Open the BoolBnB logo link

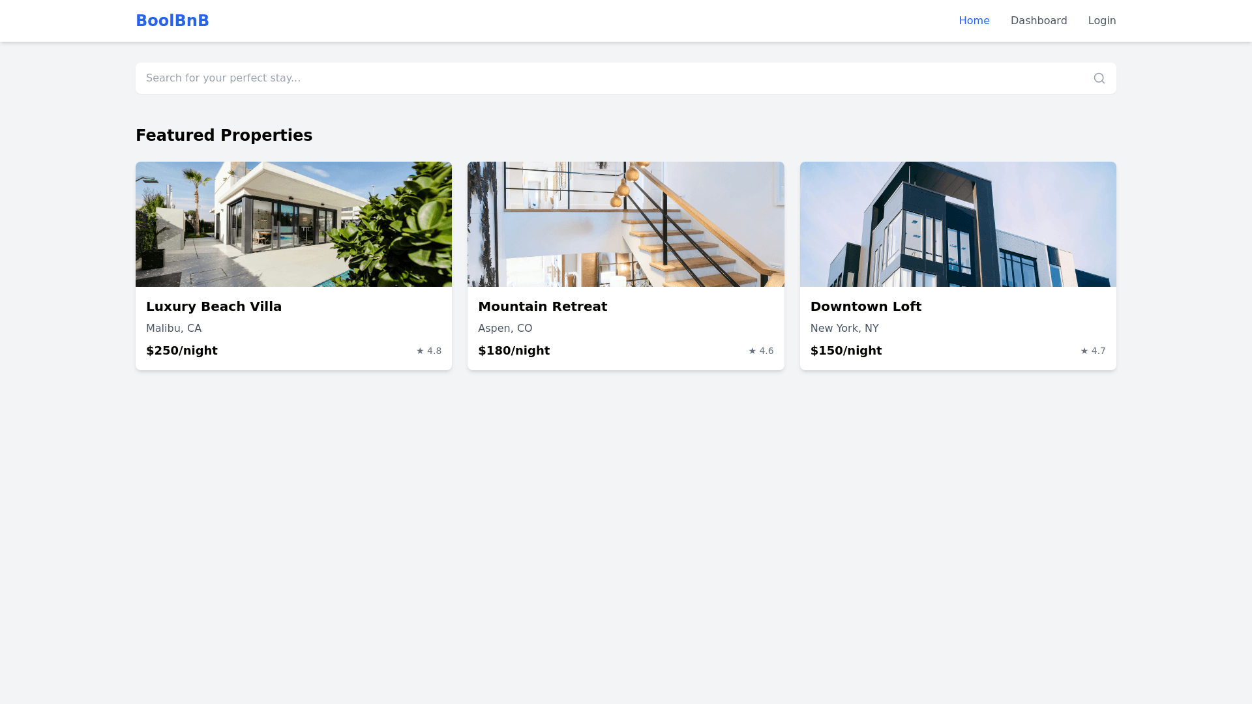pyautogui.click(x=172, y=21)
